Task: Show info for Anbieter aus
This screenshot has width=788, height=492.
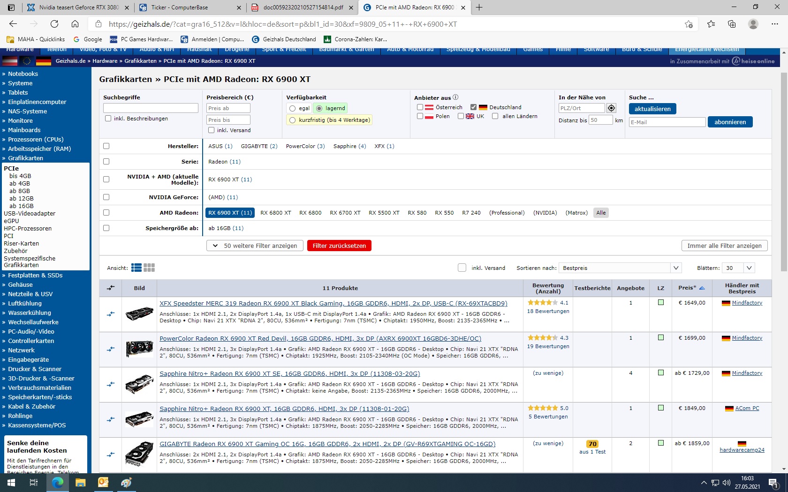Action: tap(455, 97)
